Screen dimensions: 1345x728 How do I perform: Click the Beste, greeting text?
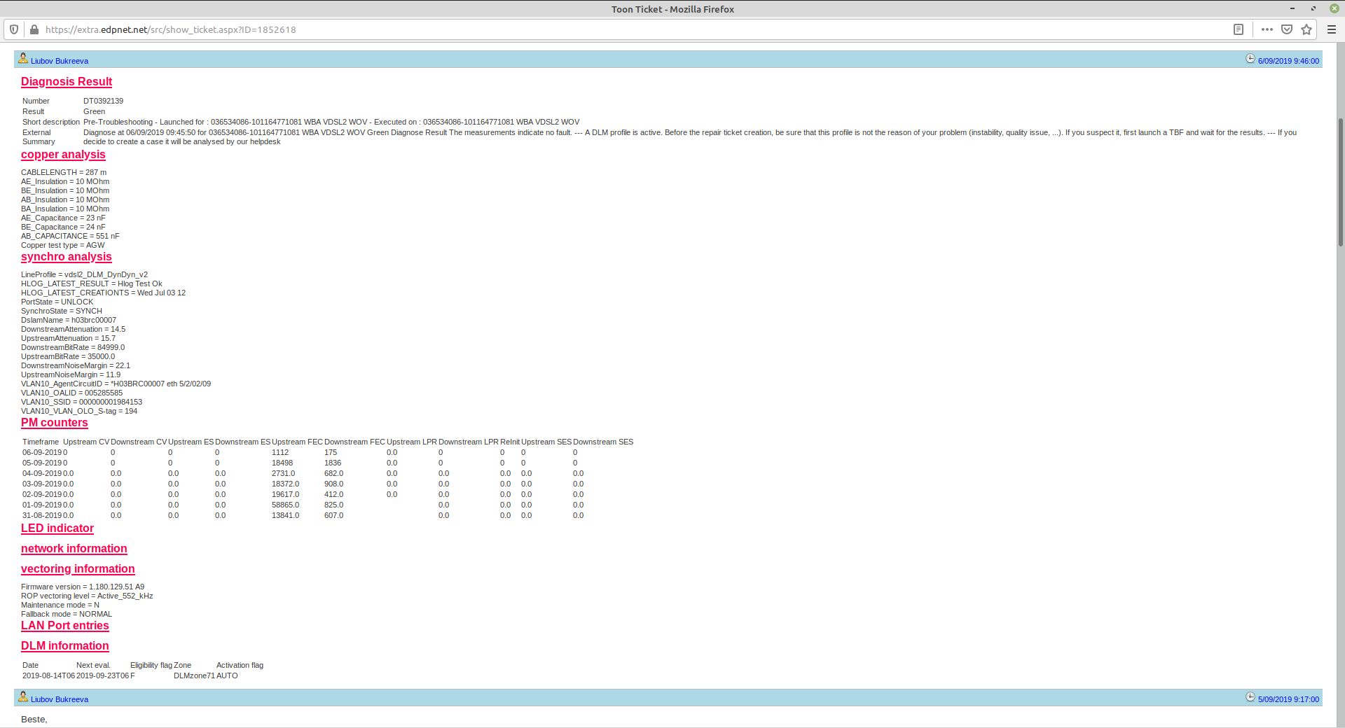click(x=34, y=720)
